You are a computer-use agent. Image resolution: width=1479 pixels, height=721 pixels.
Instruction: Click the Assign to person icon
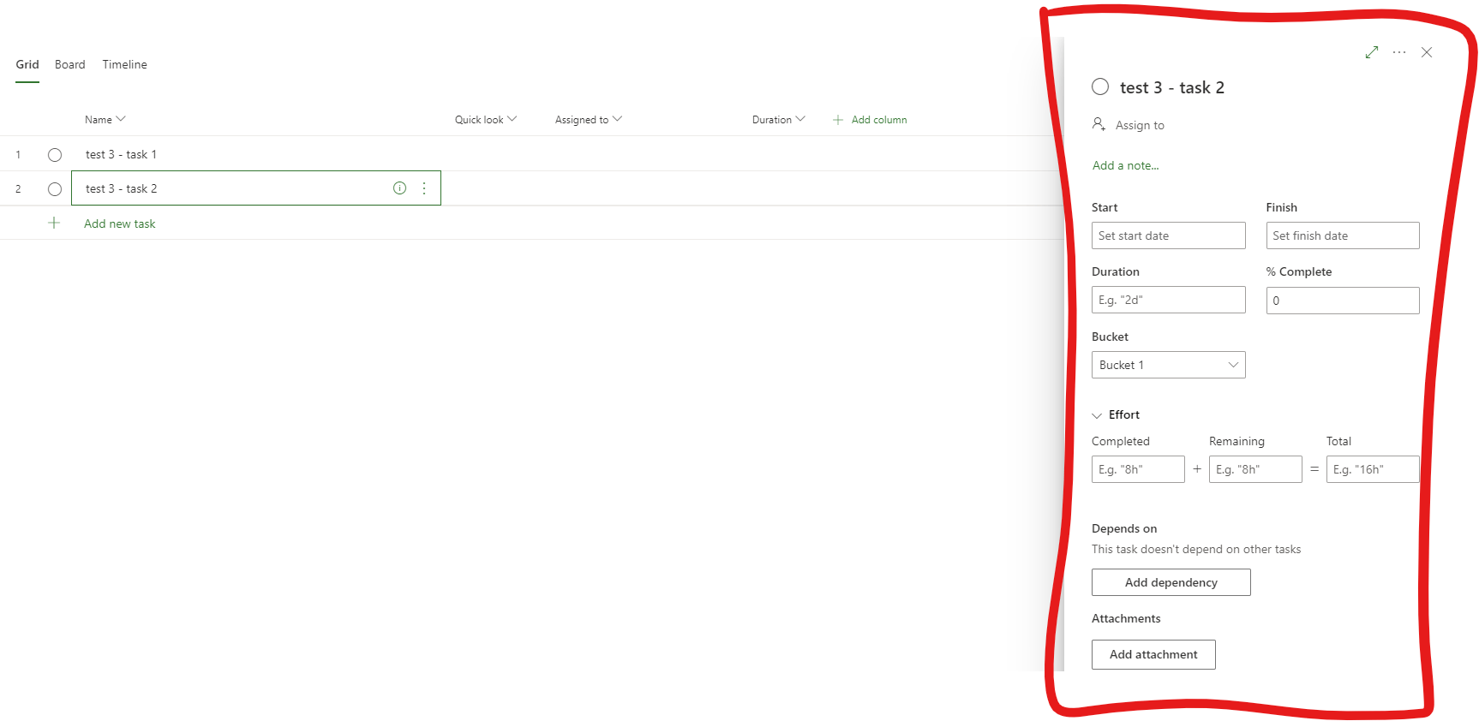point(1099,124)
